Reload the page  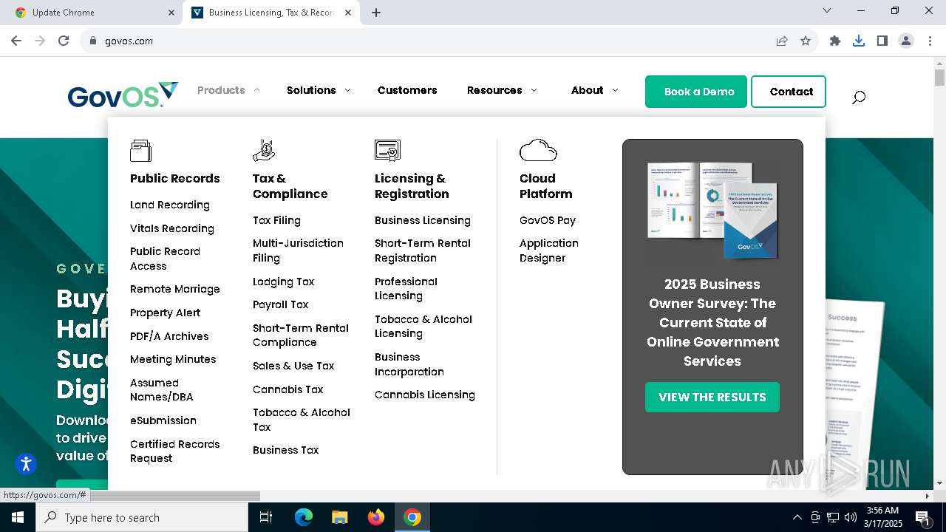coord(64,41)
